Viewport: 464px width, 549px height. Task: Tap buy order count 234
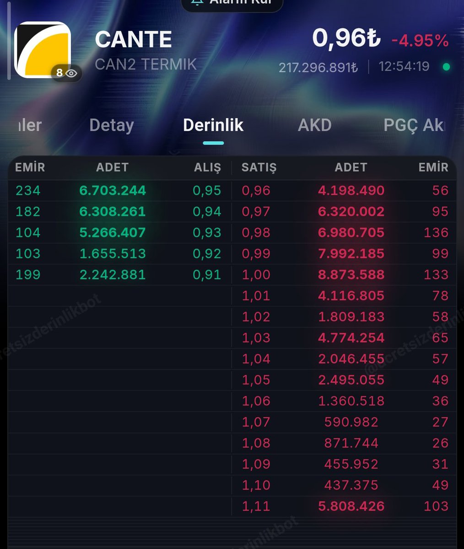click(x=28, y=190)
